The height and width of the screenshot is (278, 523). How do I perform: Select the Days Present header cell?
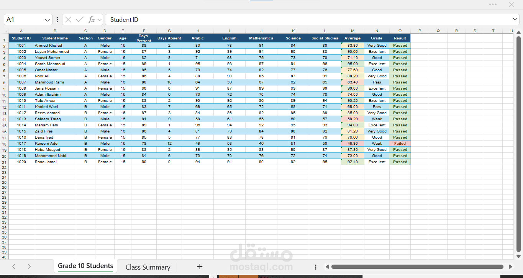click(144, 38)
